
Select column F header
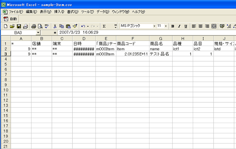point(133,39)
